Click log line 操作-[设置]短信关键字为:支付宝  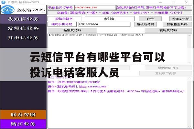tap(74, 82)
